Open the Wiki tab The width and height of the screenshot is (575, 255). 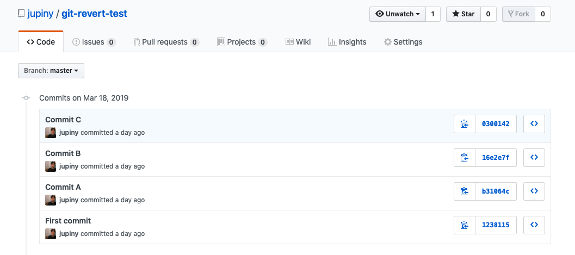(x=298, y=42)
